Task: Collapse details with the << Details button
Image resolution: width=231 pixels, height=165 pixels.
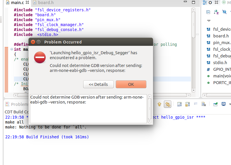Action: [x=98, y=84]
